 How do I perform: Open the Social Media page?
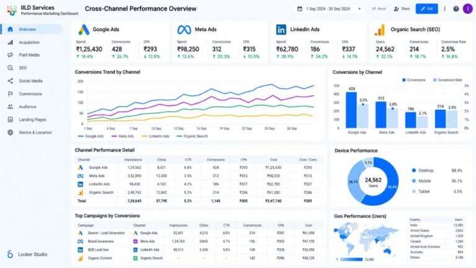pos(32,81)
